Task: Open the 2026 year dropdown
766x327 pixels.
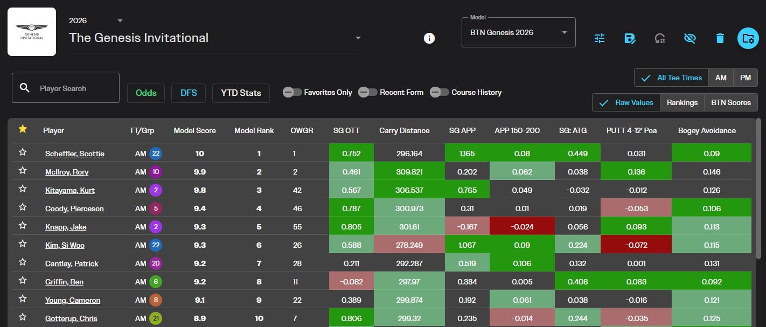Action: pyautogui.click(x=96, y=20)
